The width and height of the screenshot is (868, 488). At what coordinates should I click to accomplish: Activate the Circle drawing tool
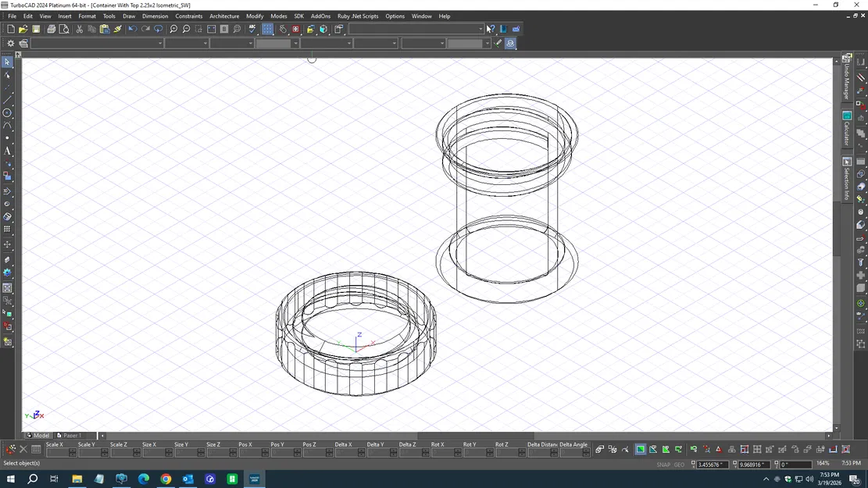pyautogui.click(x=7, y=113)
